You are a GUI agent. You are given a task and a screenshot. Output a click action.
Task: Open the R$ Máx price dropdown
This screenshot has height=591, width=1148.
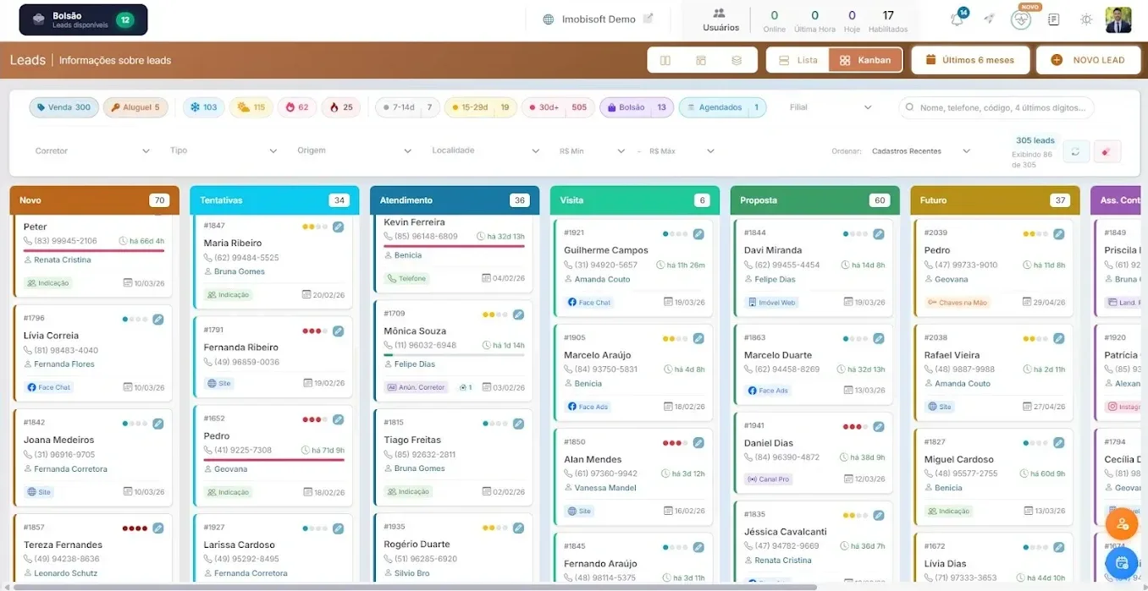click(682, 150)
